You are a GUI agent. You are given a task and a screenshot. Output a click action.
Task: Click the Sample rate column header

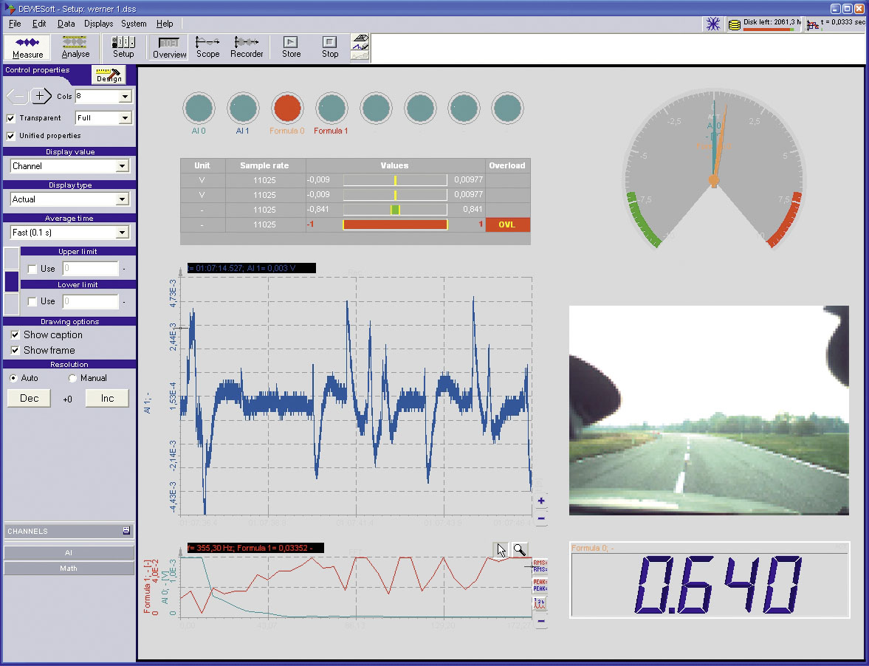click(265, 165)
